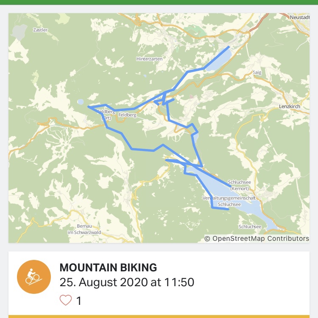Tap the Saig village label on the map
This screenshot has width=318, height=318.
257,73
